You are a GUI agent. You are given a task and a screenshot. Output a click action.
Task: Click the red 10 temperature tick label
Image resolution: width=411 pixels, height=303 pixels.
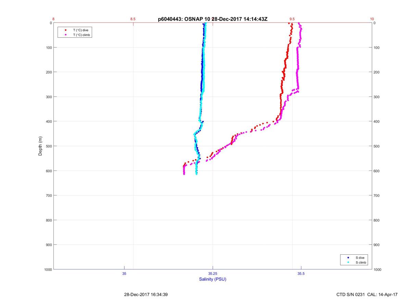click(x=372, y=19)
